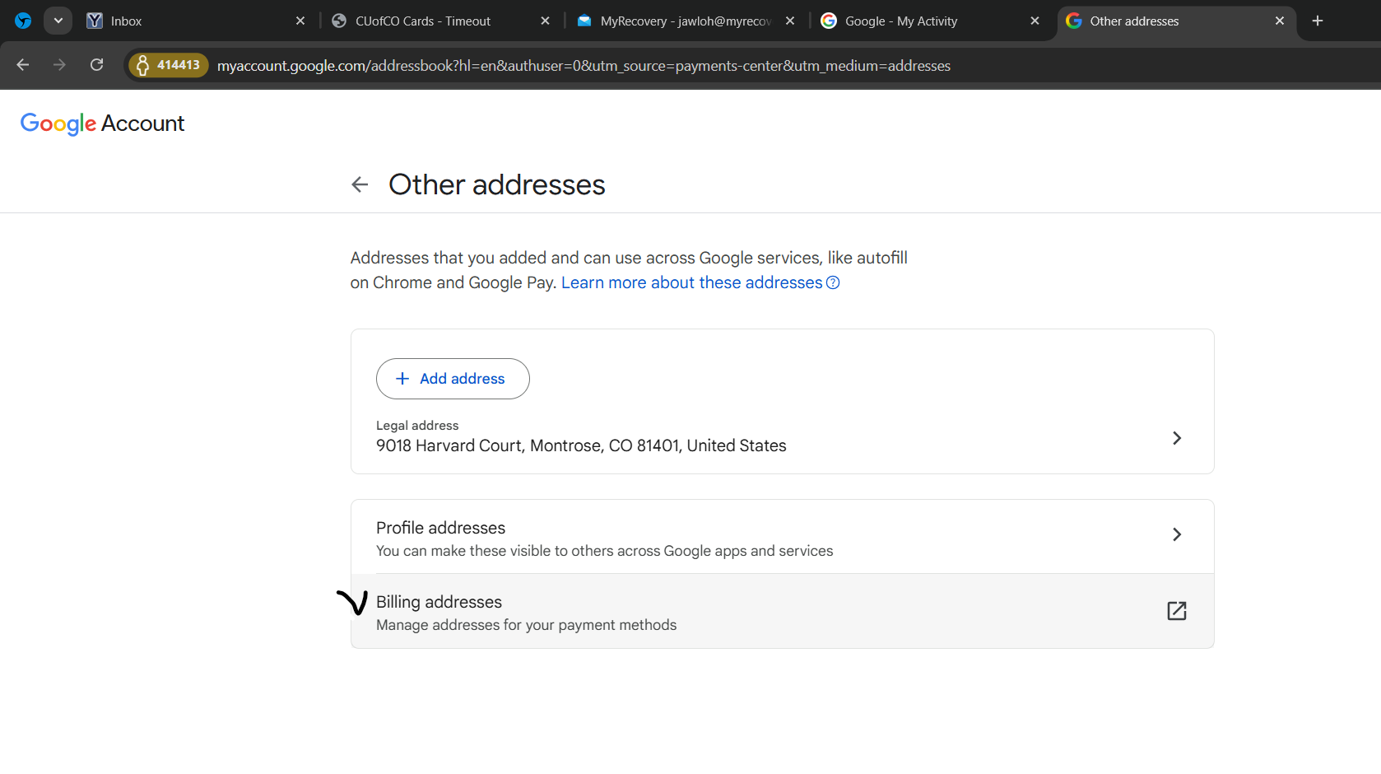Screen dimensions: 1381x774
Task: Click the help icon after Learn more link
Action: point(833,283)
